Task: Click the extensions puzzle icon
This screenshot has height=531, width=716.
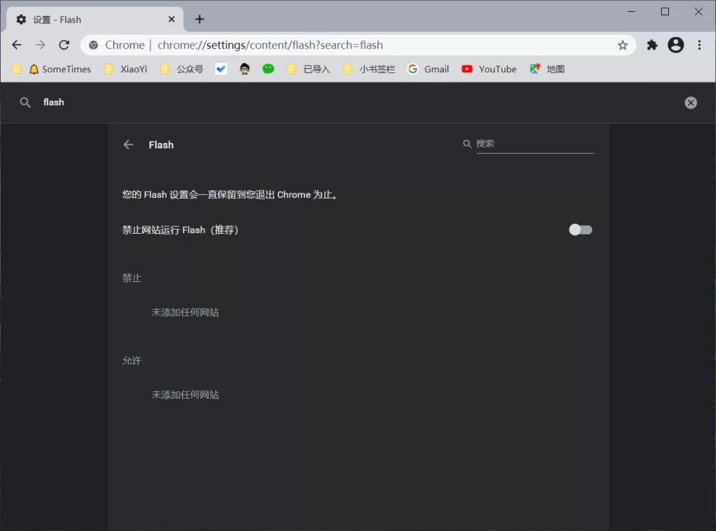Action: pos(652,44)
